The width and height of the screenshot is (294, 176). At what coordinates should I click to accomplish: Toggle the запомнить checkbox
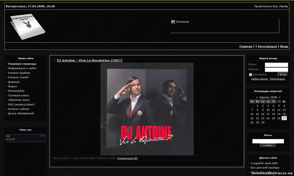(250, 75)
